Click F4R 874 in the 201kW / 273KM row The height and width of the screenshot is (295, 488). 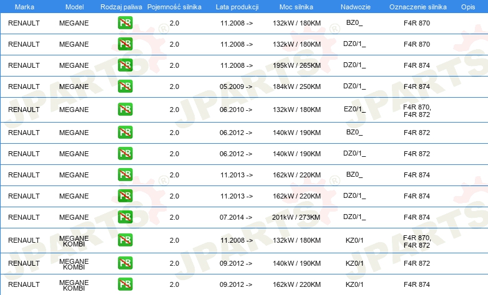coord(417,217)
